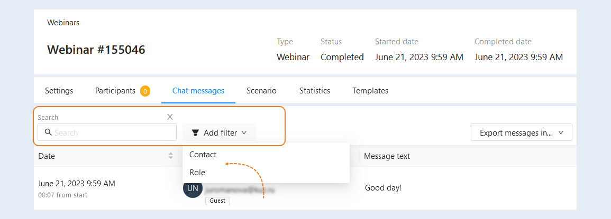
Task: Go to the Templates tab
Action: point(370,91)
